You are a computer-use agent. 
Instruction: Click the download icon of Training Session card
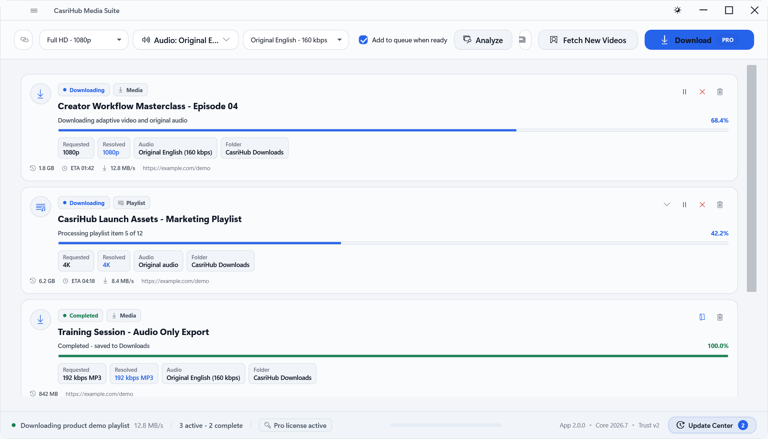pos(40,319)
